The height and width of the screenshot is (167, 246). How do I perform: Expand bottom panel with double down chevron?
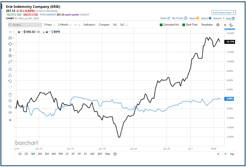(x=218, y=154)
